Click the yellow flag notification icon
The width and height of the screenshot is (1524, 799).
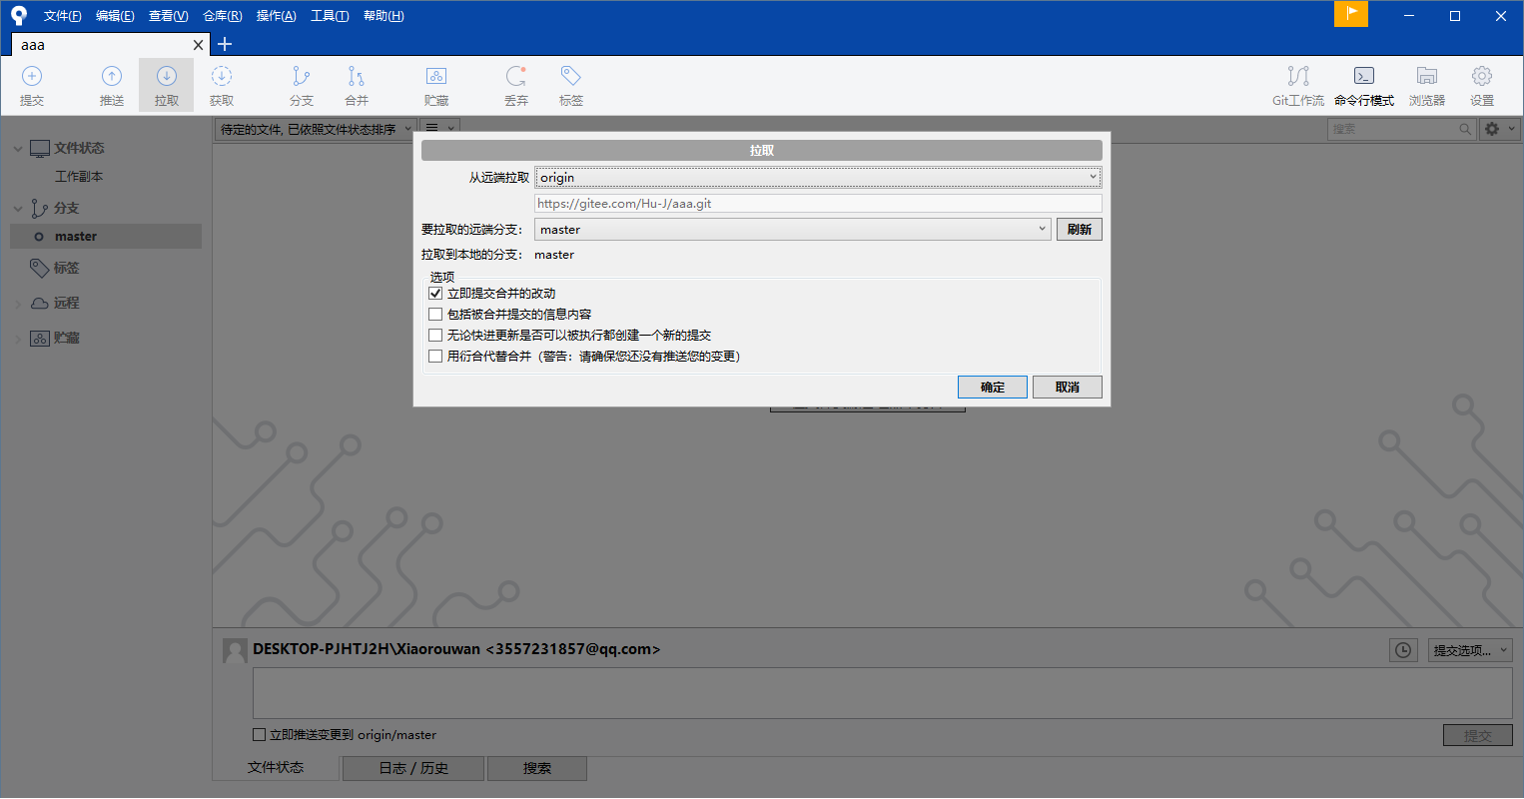coord(1351,14)
